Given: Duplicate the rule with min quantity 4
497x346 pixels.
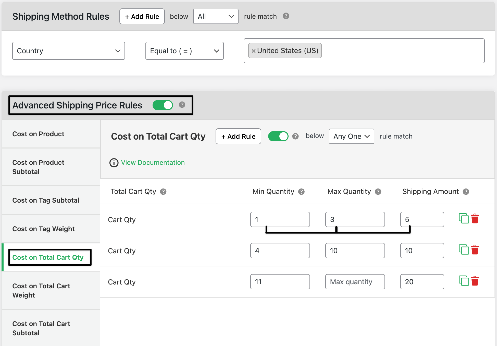Looking at the screenshot, I should 464,250.
